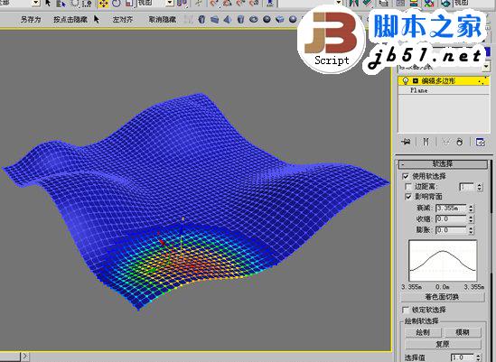The width and height of the screenshot is (496, 362).
Task: Click Remove Modifier from stack icon
Action: point(460,142)
